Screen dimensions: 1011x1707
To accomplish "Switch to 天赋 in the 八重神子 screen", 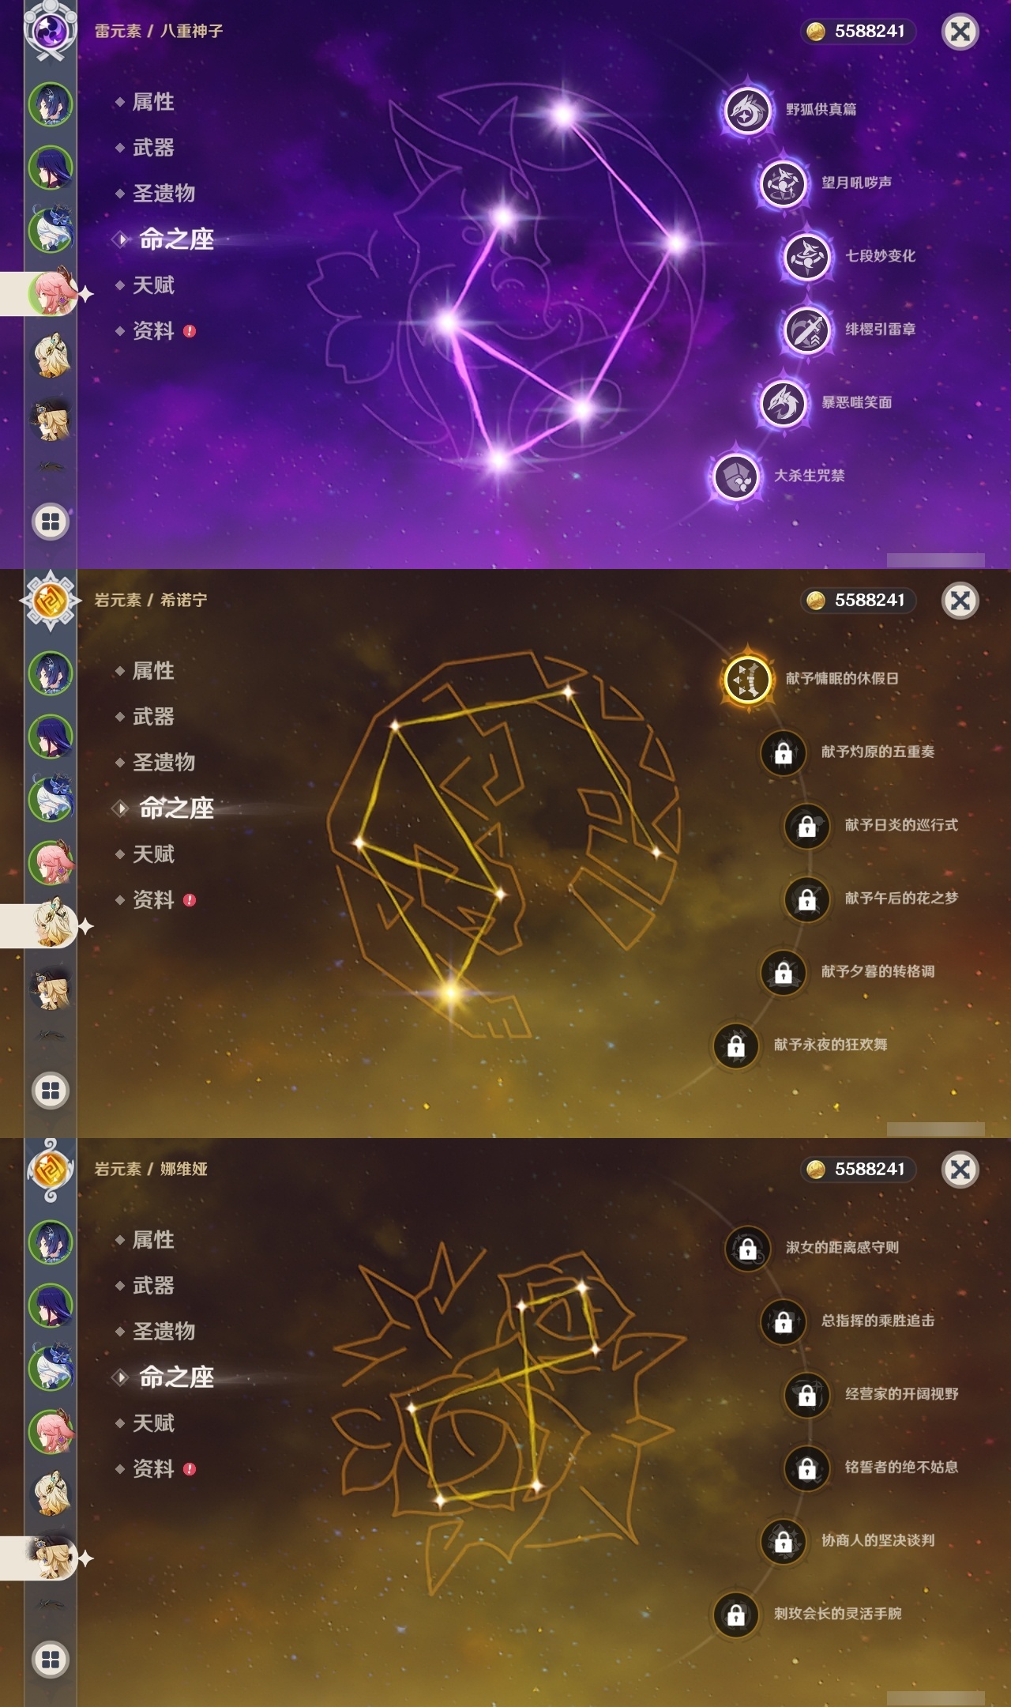I will pos(153,285).
